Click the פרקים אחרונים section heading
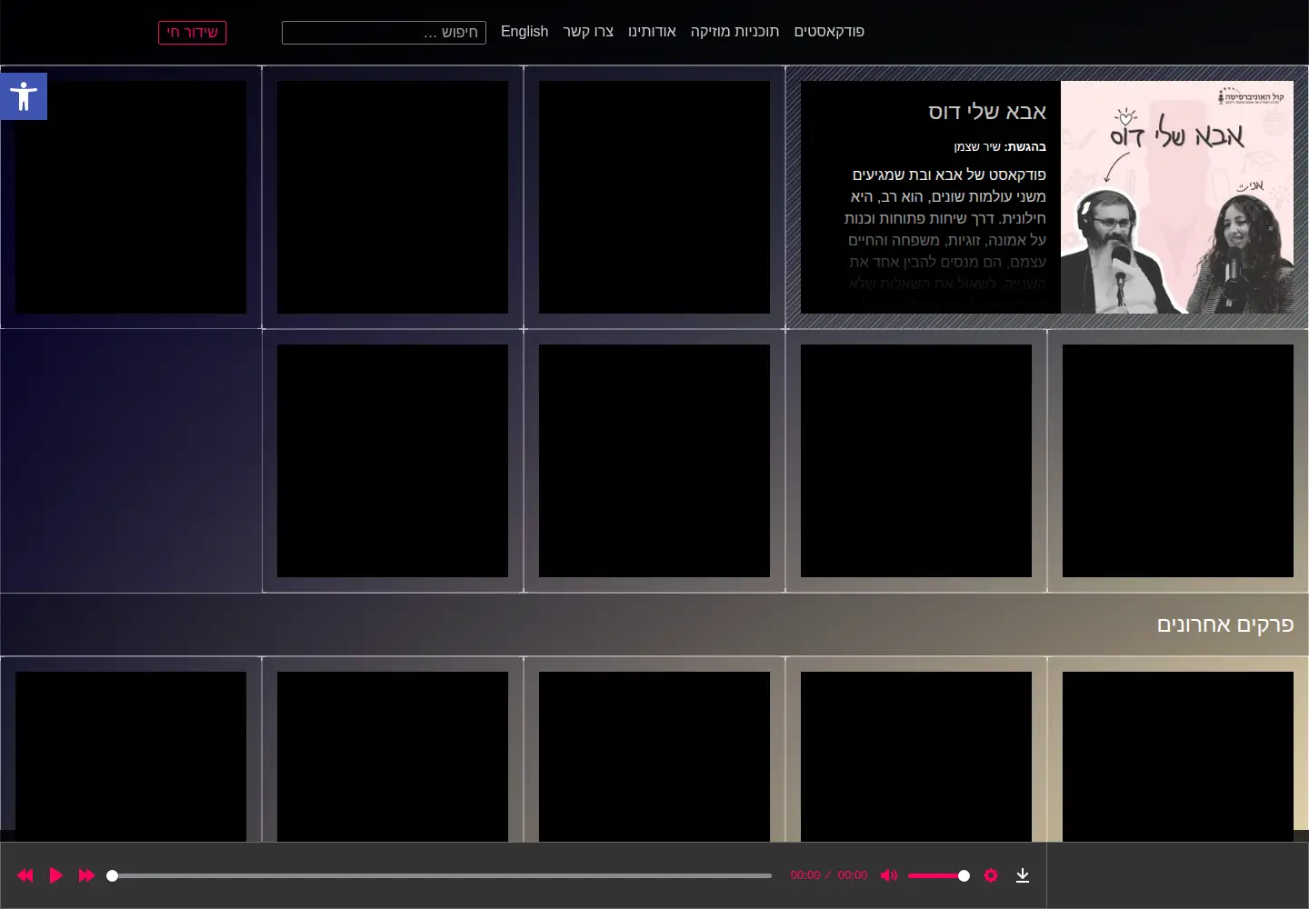 pyautogui.click(x=1225, y=624)
